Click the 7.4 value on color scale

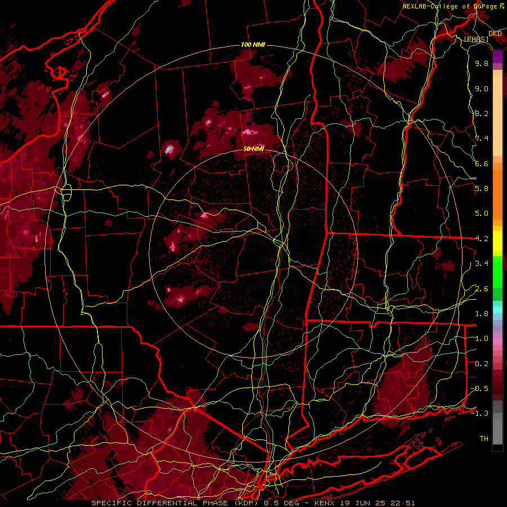(x=482, y=139)
